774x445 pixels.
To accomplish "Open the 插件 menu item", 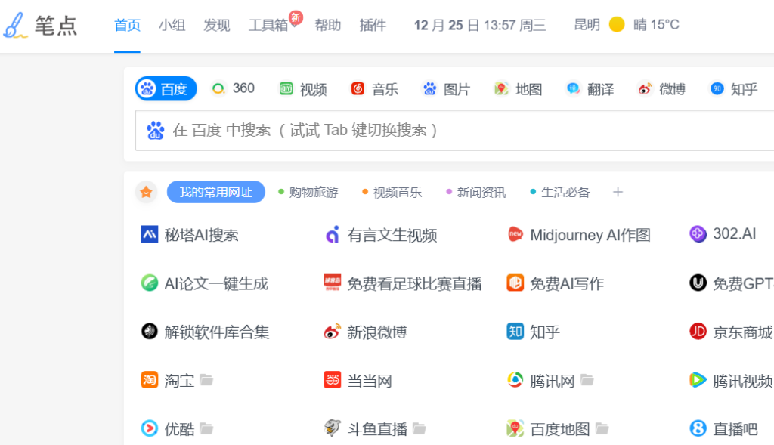I will pyautogui.click(x=373, y=25).
